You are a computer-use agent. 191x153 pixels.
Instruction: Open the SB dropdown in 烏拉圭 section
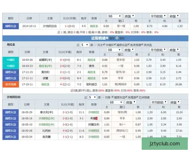coord(114,50)
